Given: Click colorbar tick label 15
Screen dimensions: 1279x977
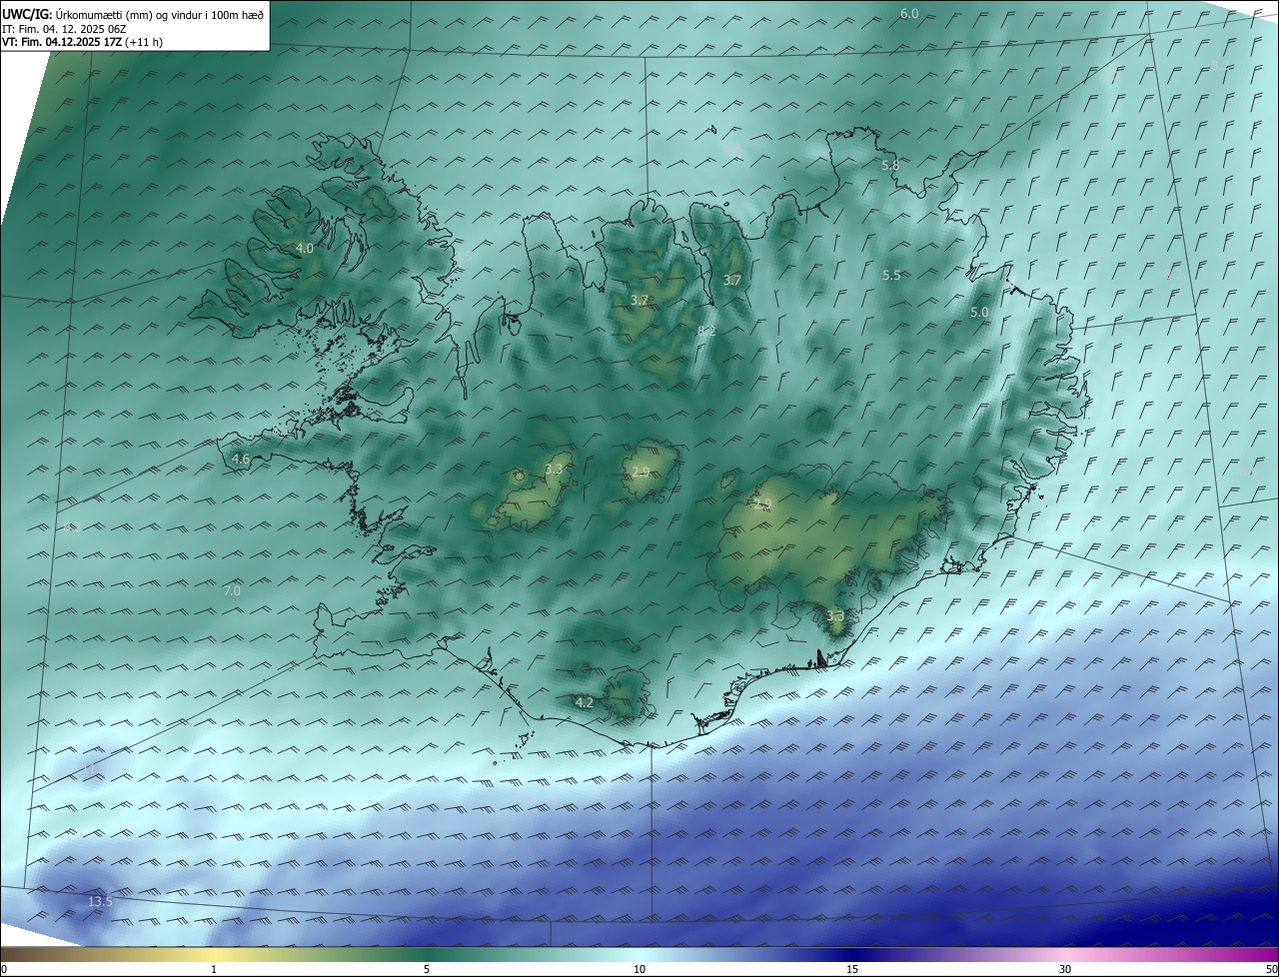Looking at the screenshot, I should (852, 969).
